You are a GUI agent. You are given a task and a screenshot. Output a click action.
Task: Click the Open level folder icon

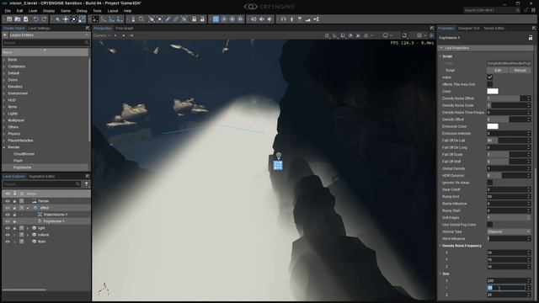[x=18, y=19]
